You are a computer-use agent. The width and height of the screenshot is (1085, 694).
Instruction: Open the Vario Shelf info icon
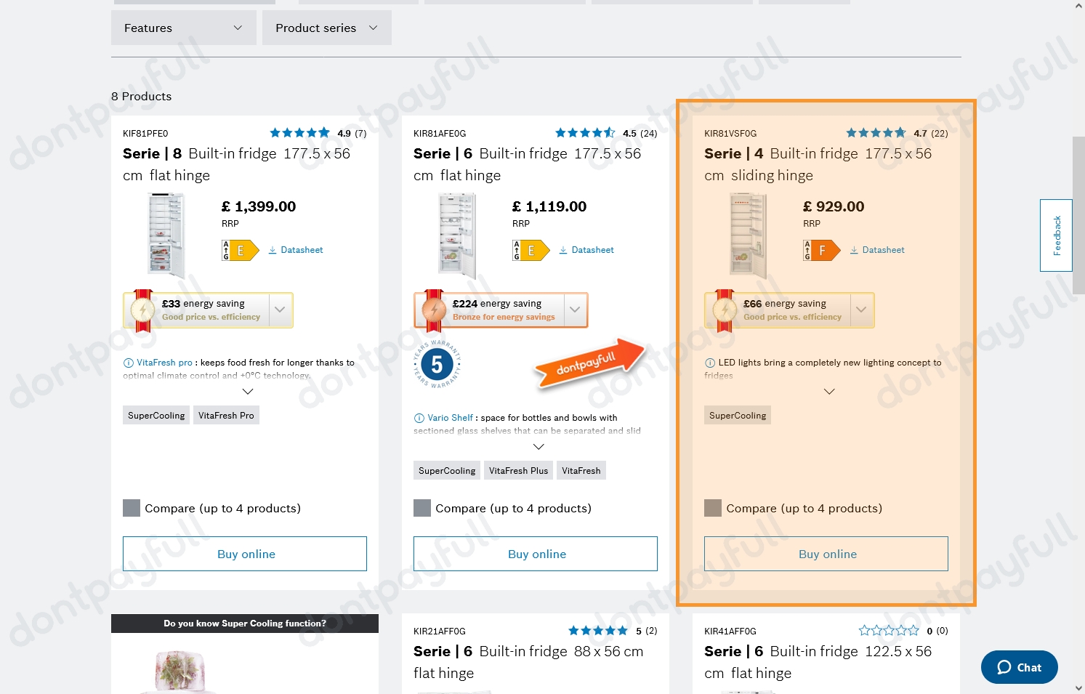[419, 418]
